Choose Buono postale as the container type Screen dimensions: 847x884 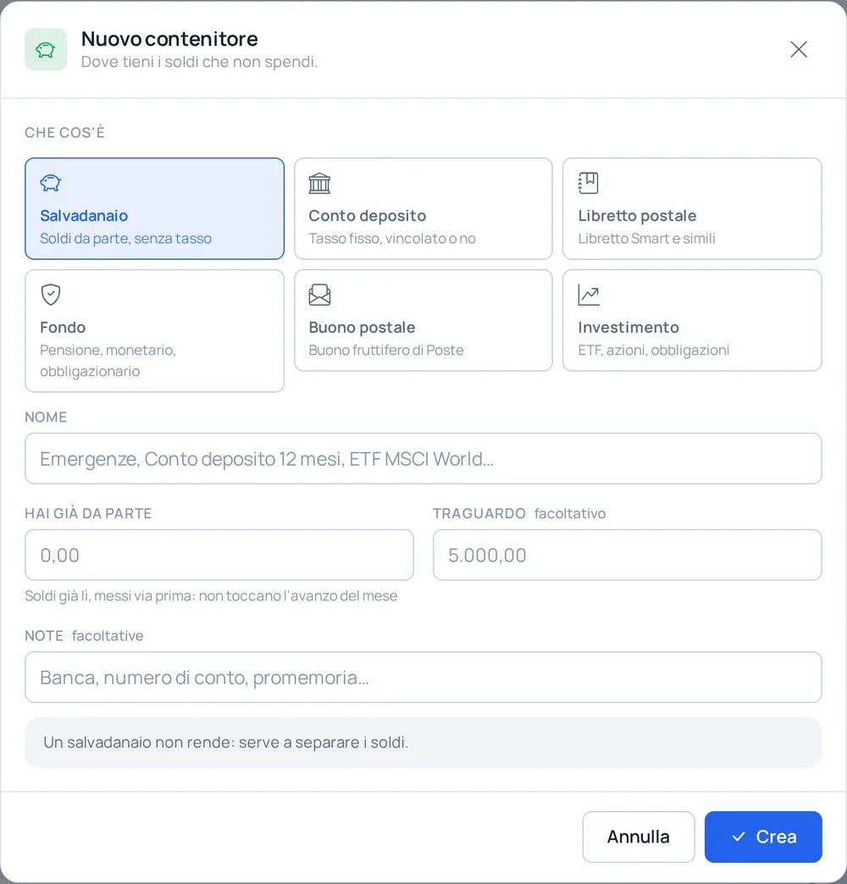point(423,320)
